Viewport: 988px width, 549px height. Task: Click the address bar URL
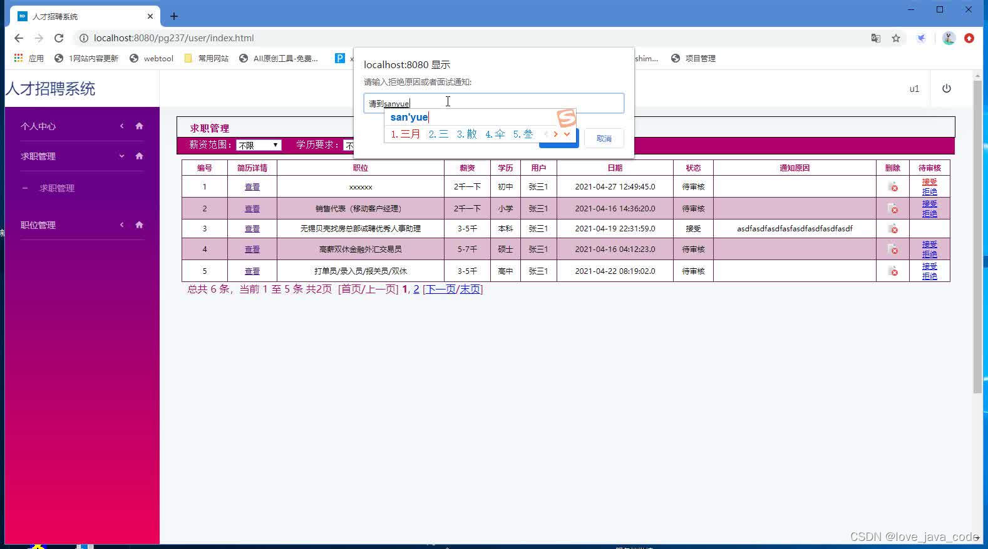tap(173, 38)
